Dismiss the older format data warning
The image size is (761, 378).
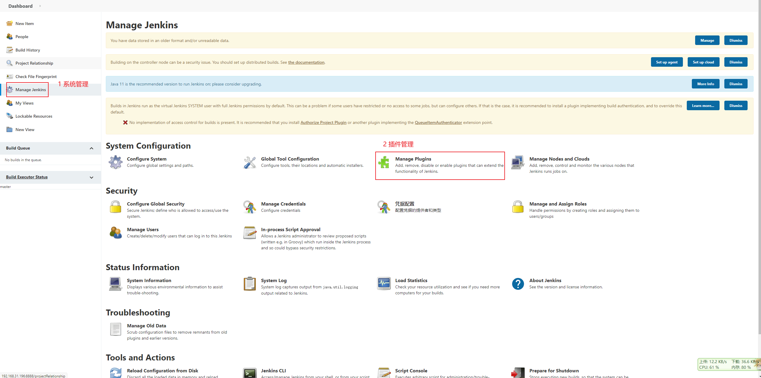736,41
